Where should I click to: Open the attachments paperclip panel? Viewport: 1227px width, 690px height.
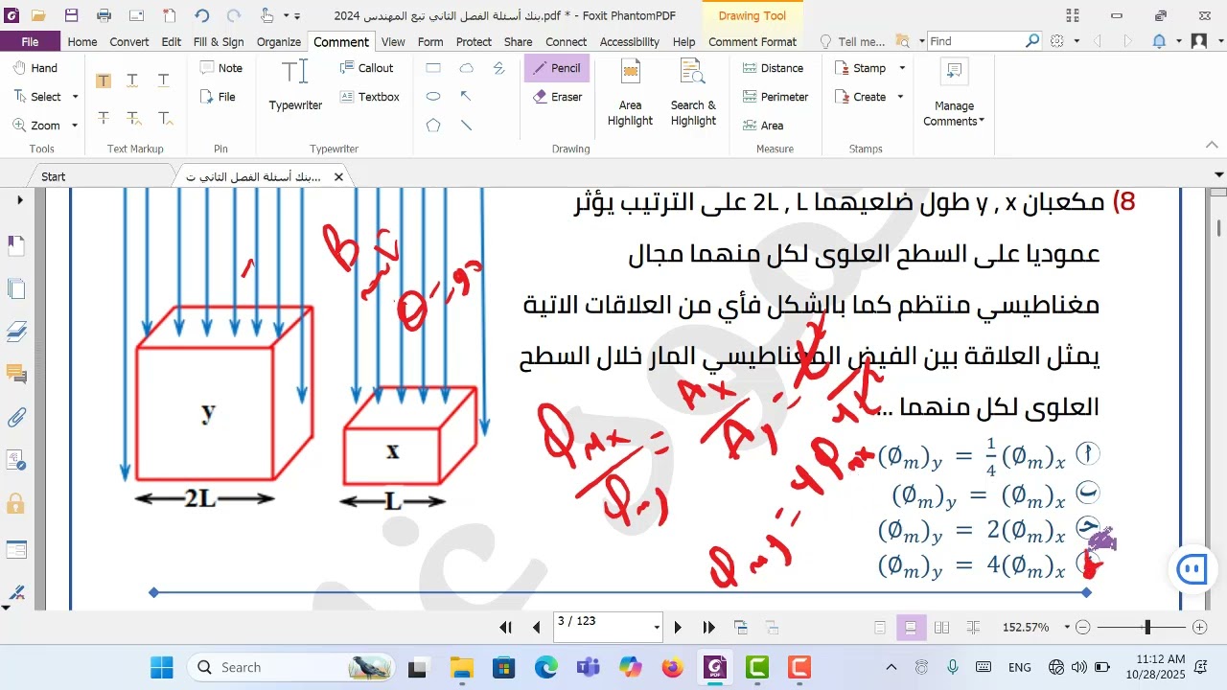pos(16,417)
